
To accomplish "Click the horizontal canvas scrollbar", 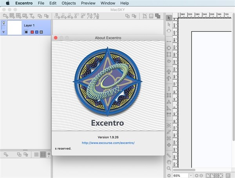I will (184, 170).
